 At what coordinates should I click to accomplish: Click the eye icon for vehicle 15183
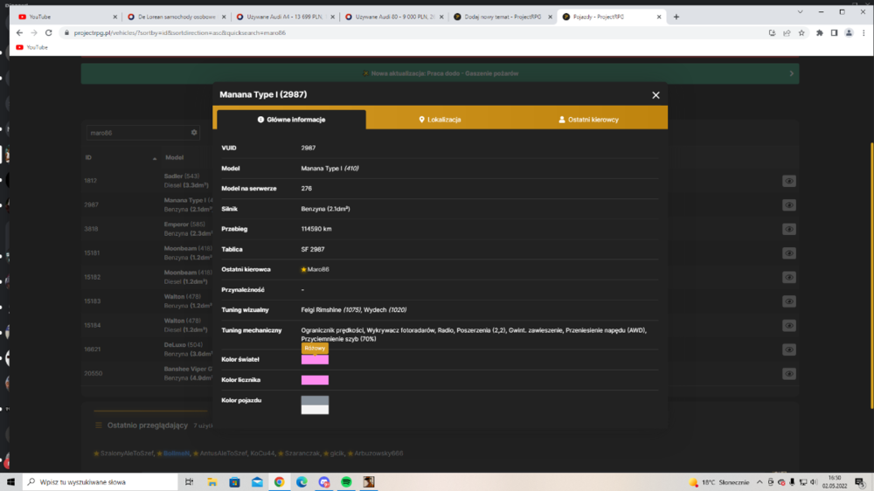(788, 301)
